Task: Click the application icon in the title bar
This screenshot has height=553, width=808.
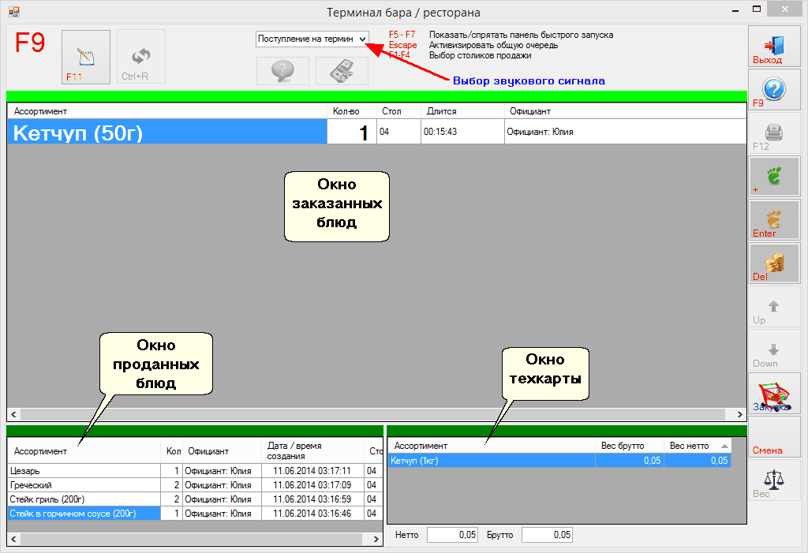Action: (14, 11)
